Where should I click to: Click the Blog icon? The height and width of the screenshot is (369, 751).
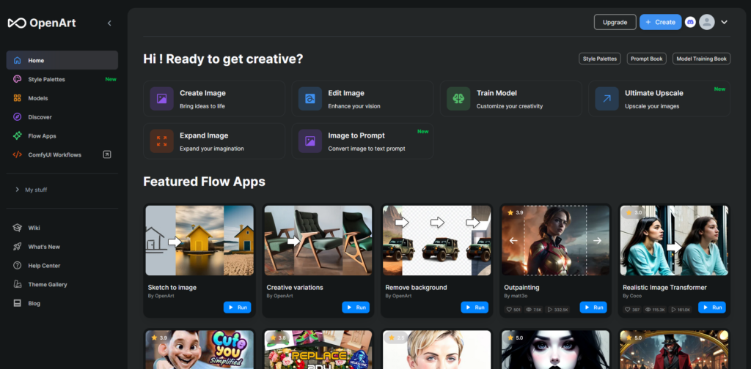tap(18, 303)
